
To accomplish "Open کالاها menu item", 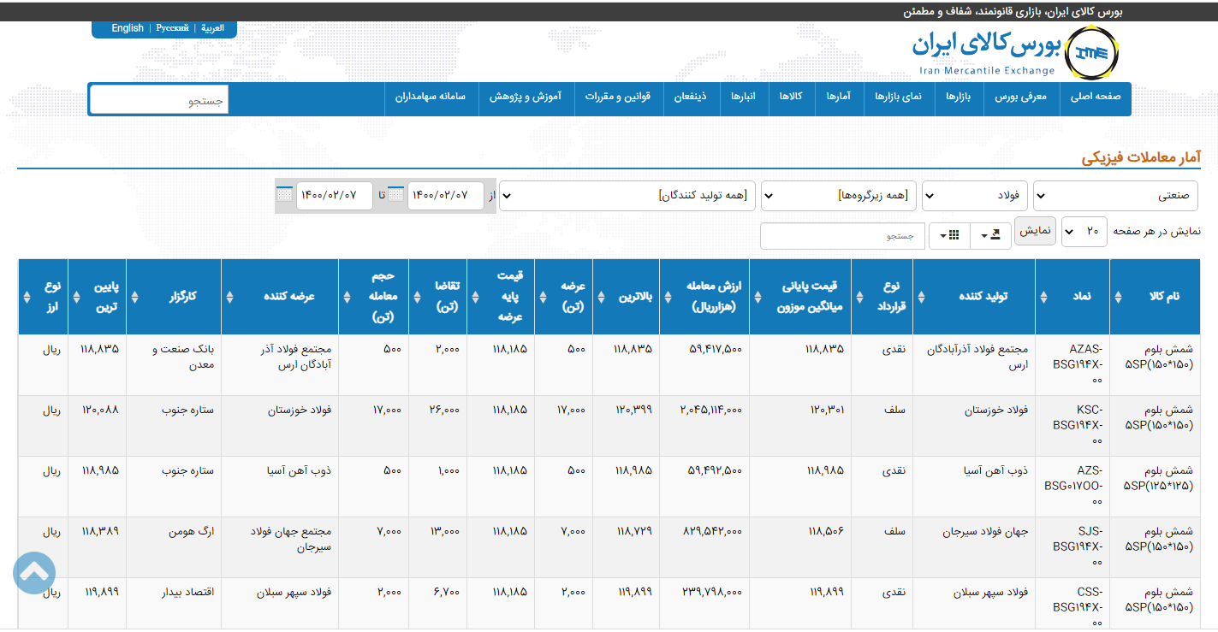I will [791, 97].
